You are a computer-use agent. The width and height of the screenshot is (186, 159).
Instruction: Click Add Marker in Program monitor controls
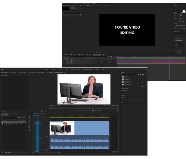[x=70, y=110]
